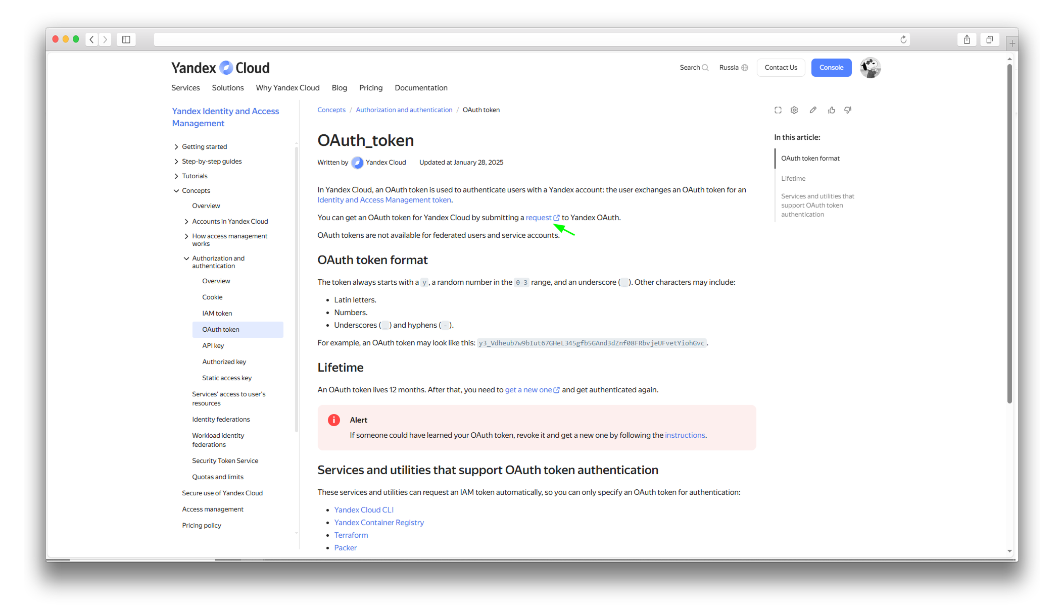Click the browser share icon

[967, 39]
